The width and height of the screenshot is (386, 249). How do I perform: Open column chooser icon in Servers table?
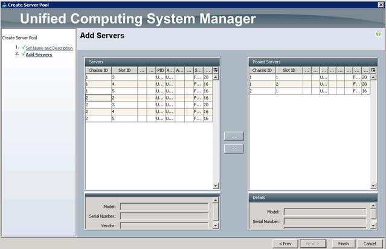[216, 70]
